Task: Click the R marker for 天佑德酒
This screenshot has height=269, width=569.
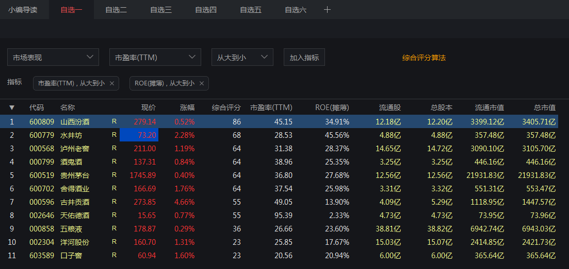Action: point(115,216)
